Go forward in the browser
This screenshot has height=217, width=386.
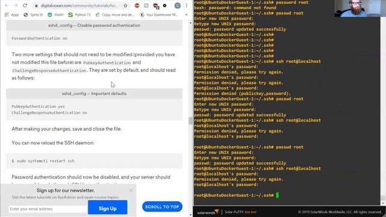click(16, 5)
